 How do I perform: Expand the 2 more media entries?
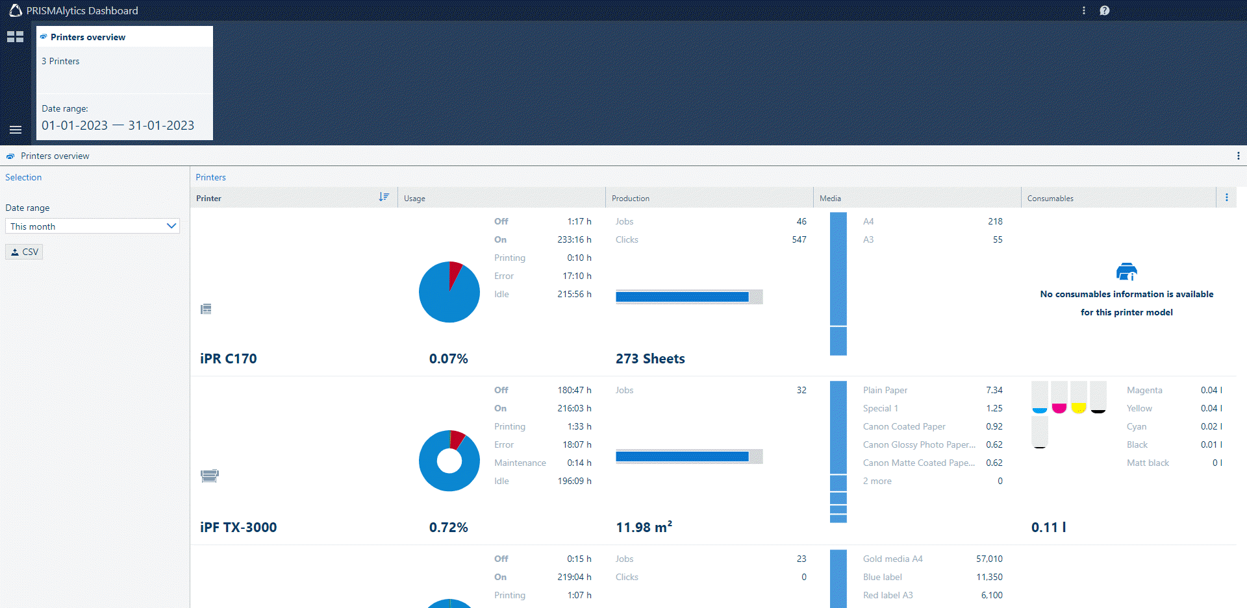(x=877, y=481)
